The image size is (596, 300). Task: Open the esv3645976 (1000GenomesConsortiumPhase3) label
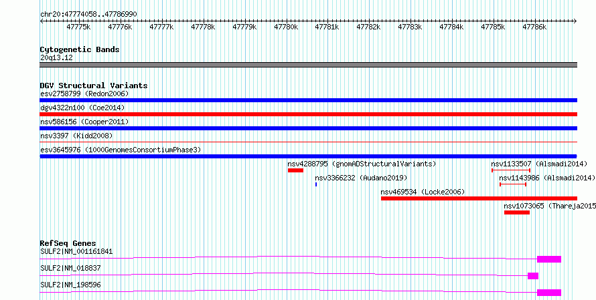121,150
